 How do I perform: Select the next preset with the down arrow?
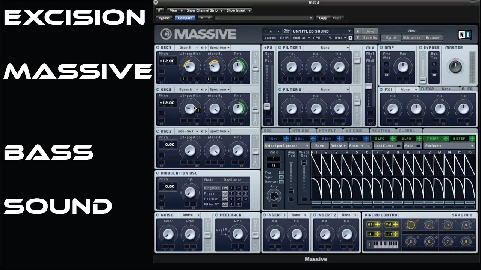pos(358,38)
